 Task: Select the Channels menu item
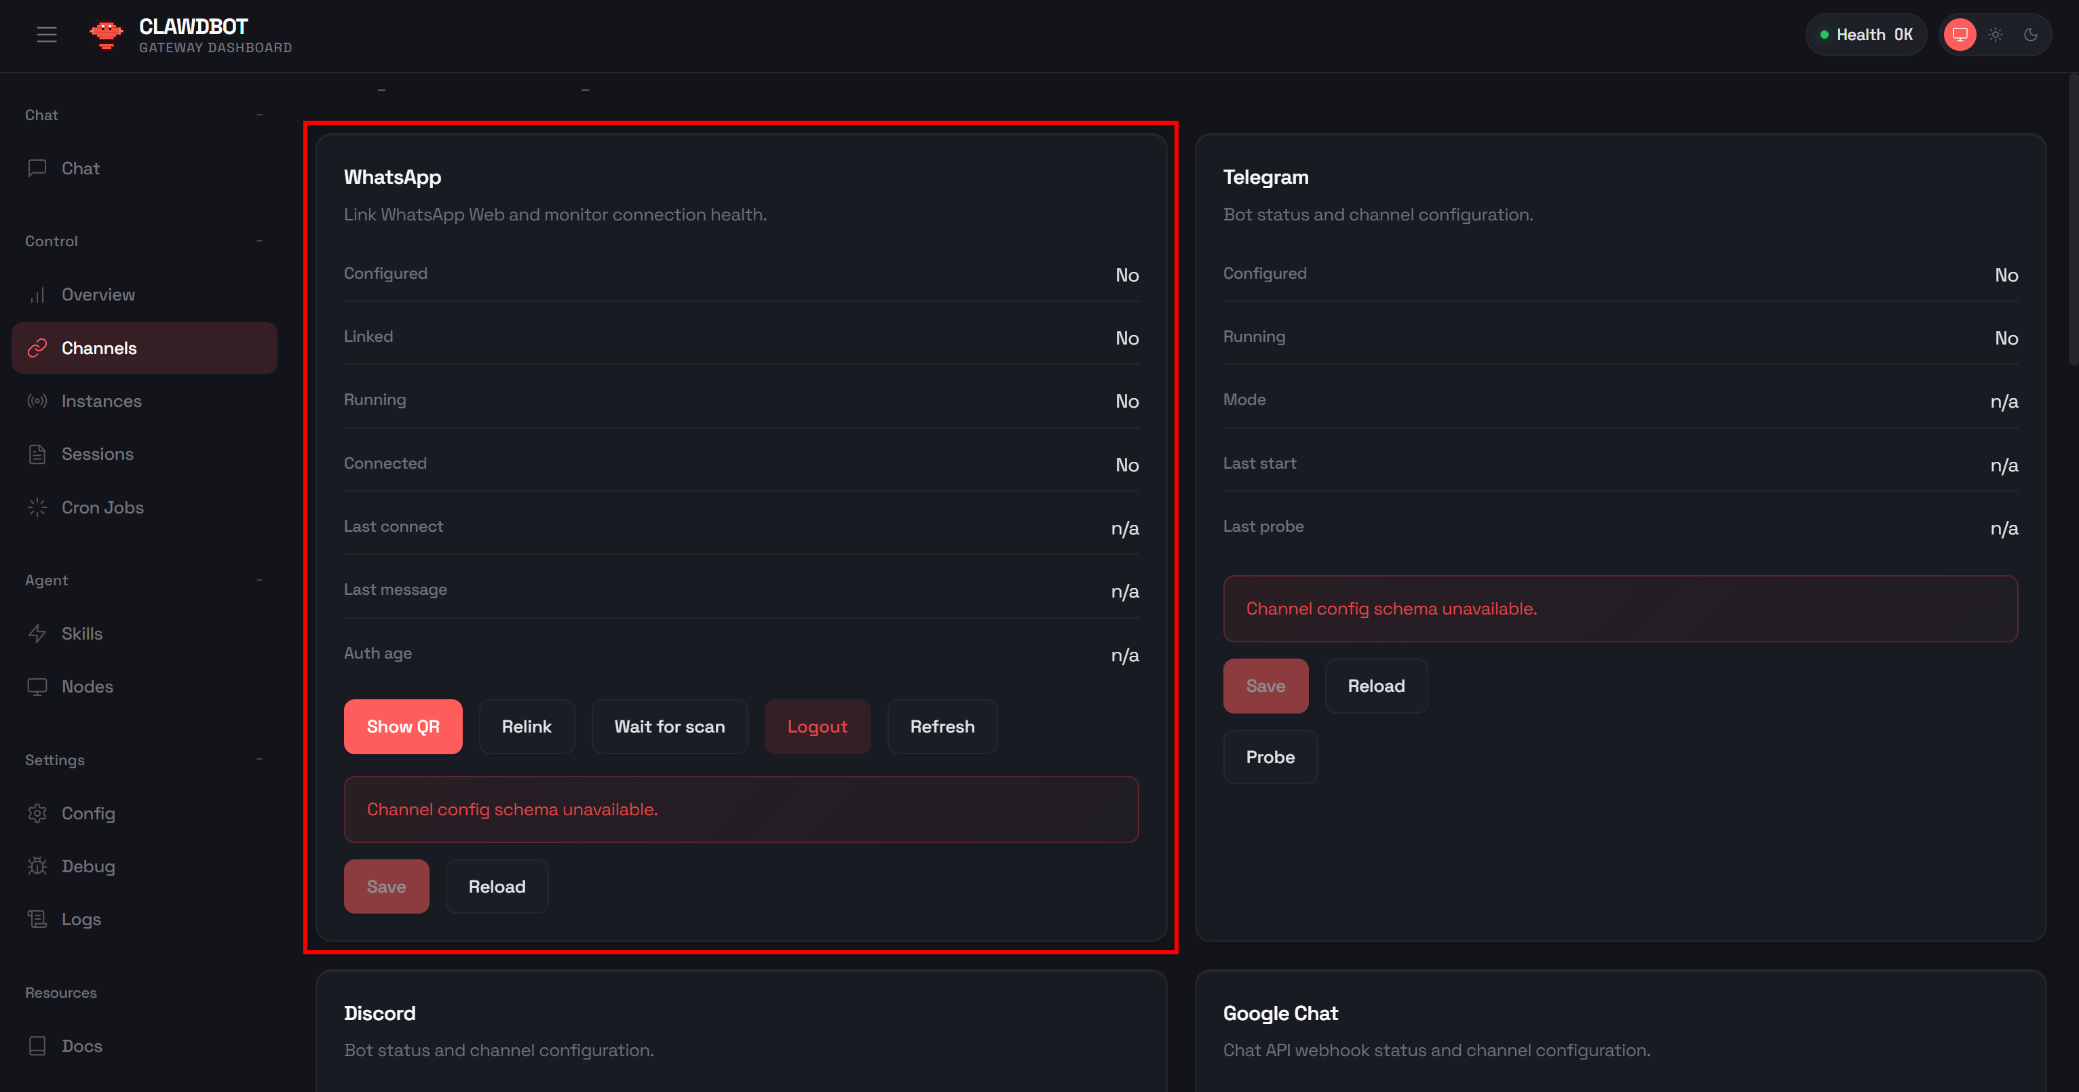coord(99,347)
